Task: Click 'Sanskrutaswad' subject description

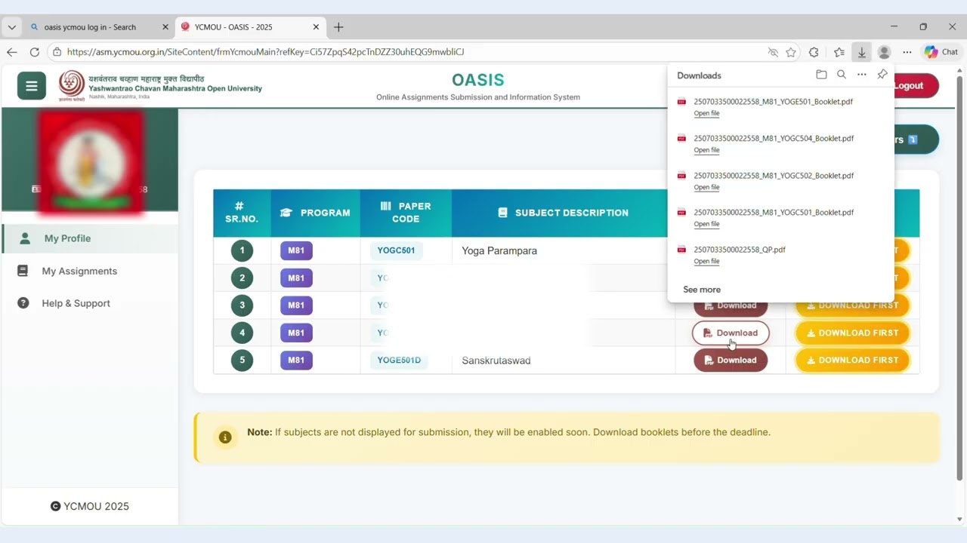Action: (x=496, y=360)
